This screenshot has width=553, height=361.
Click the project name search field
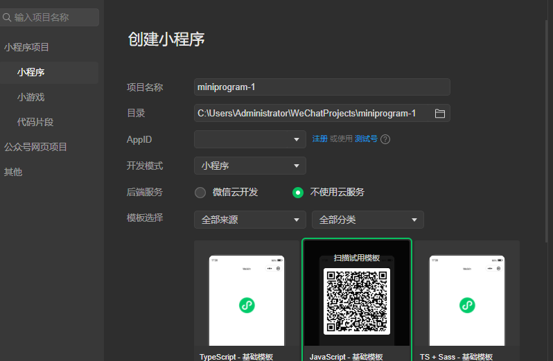coord(49,17)
